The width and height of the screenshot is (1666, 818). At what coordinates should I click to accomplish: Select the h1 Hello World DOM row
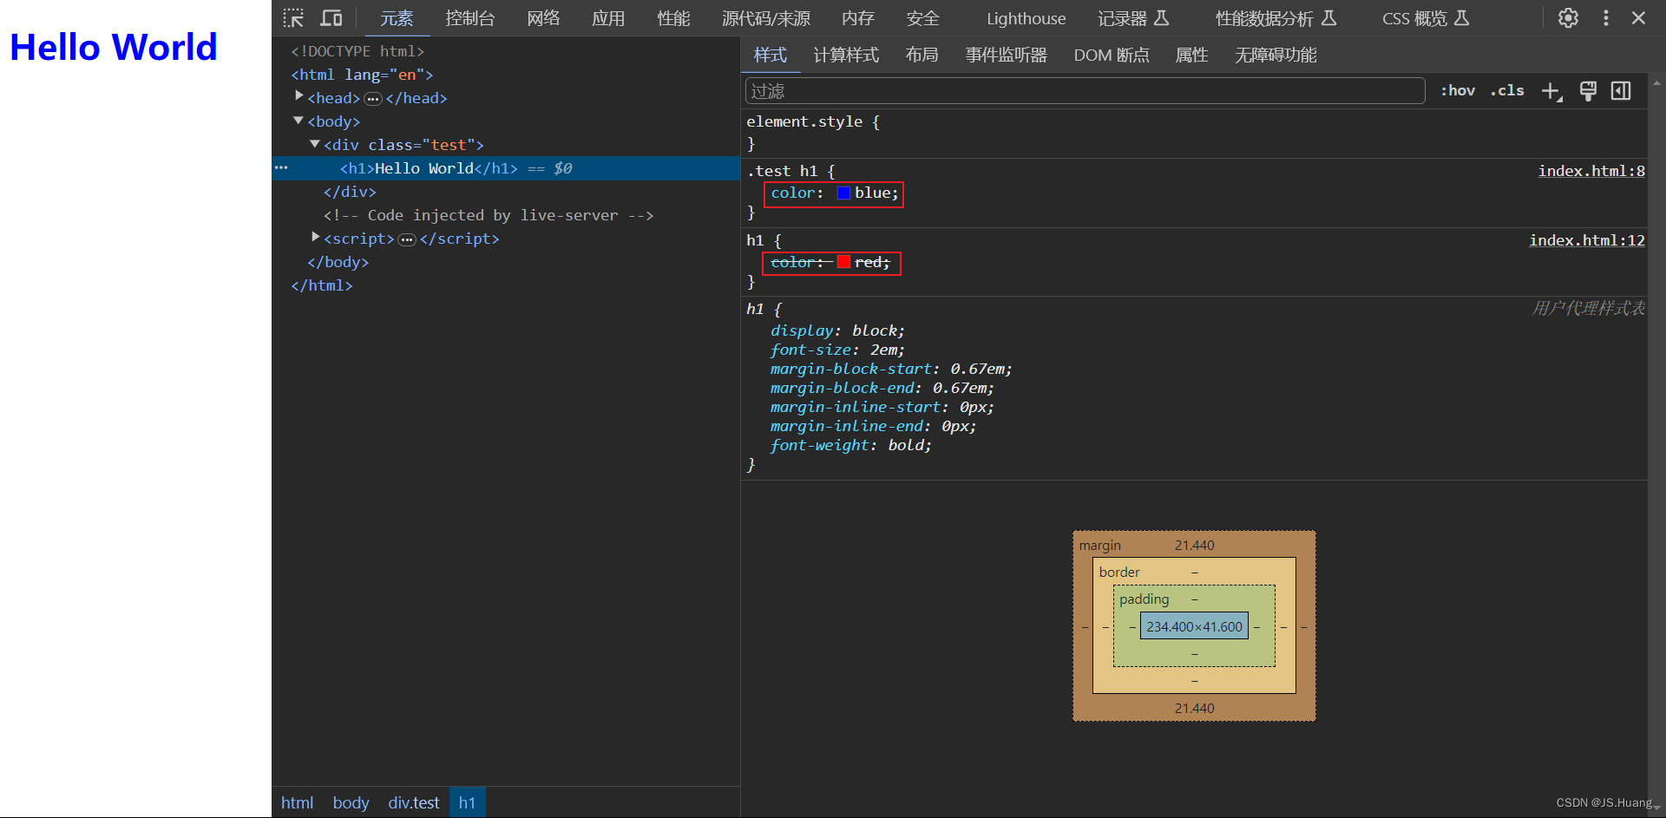tap(506, 168)
